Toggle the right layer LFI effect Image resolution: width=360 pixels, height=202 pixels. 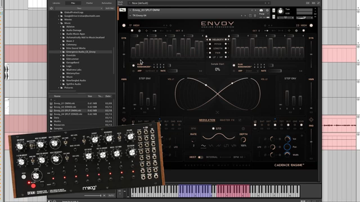tap(275, 125)
